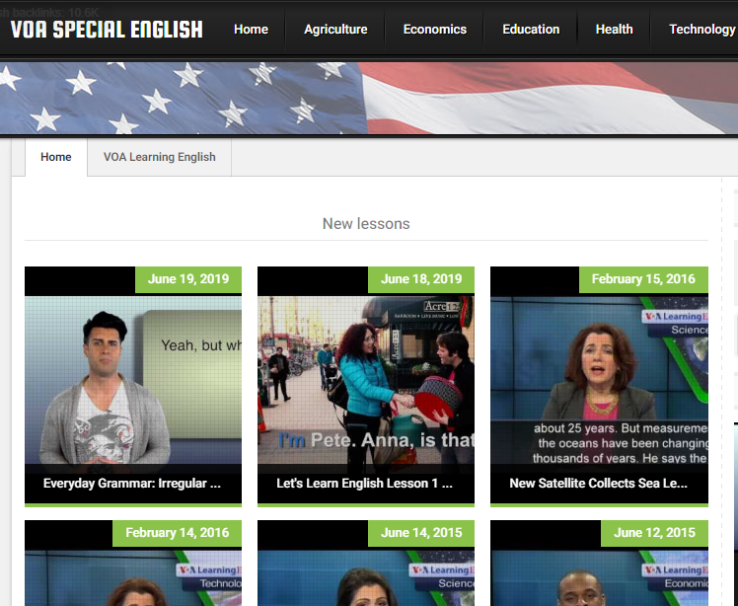Click the June 19, 2019 date label
Image resolution: width=738 pixels, height=606 pixels.
pyautogui.click(x=188, y=279)
